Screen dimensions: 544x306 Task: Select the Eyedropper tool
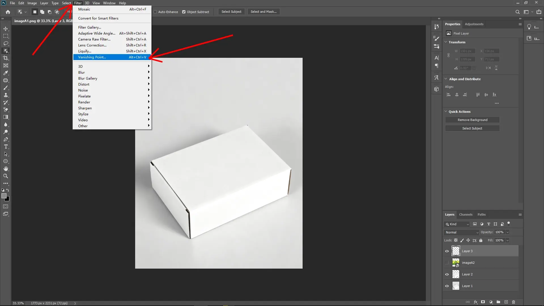[x=6, y=73]
